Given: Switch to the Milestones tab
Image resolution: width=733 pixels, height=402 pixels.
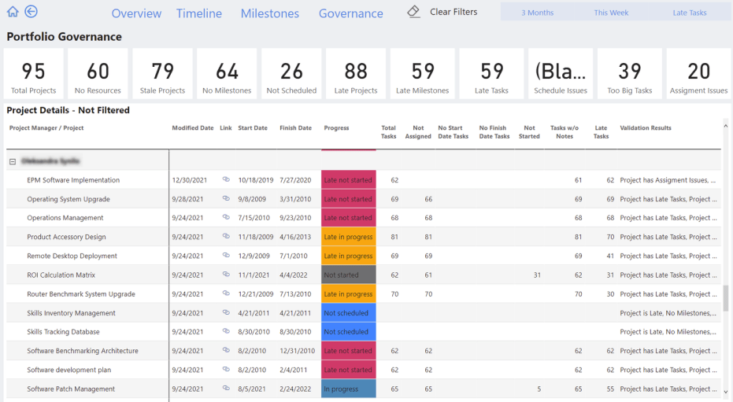Looking at the screenshot, I should (270, 13).
